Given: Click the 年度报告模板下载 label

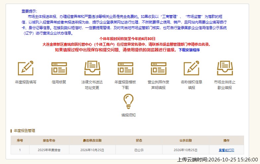Looking at the screenshot, I should coord(125,85).
